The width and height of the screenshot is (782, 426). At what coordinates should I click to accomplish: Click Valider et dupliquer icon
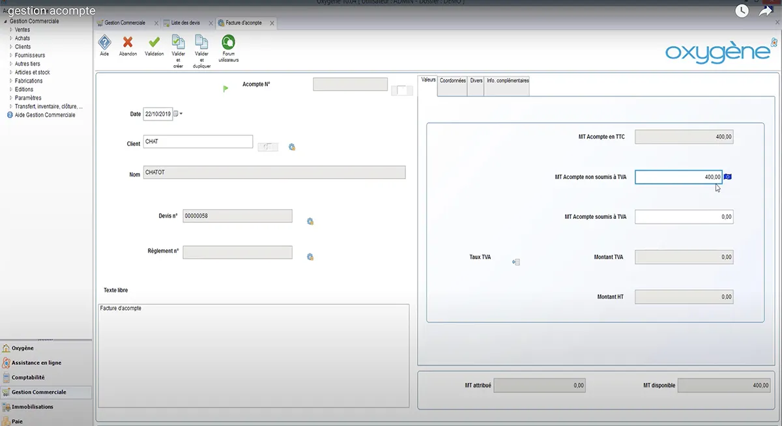pyautogui.click(x=202, y=43)
